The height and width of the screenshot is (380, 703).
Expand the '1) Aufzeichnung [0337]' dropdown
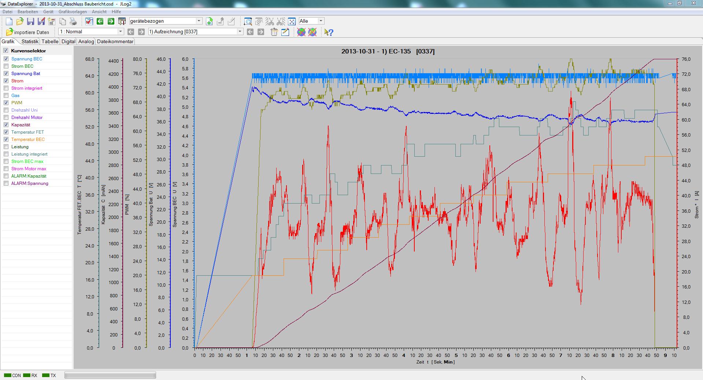[240, 31]
